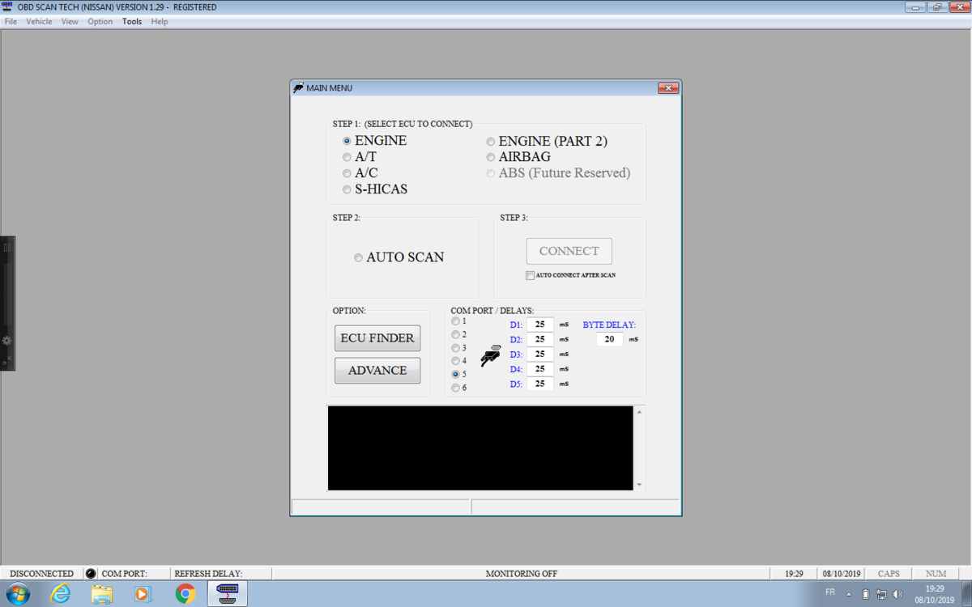The width and height of the screenshot is (972, 607).
Task: Click the ADVANCE button
Action: tap(377, 371)
